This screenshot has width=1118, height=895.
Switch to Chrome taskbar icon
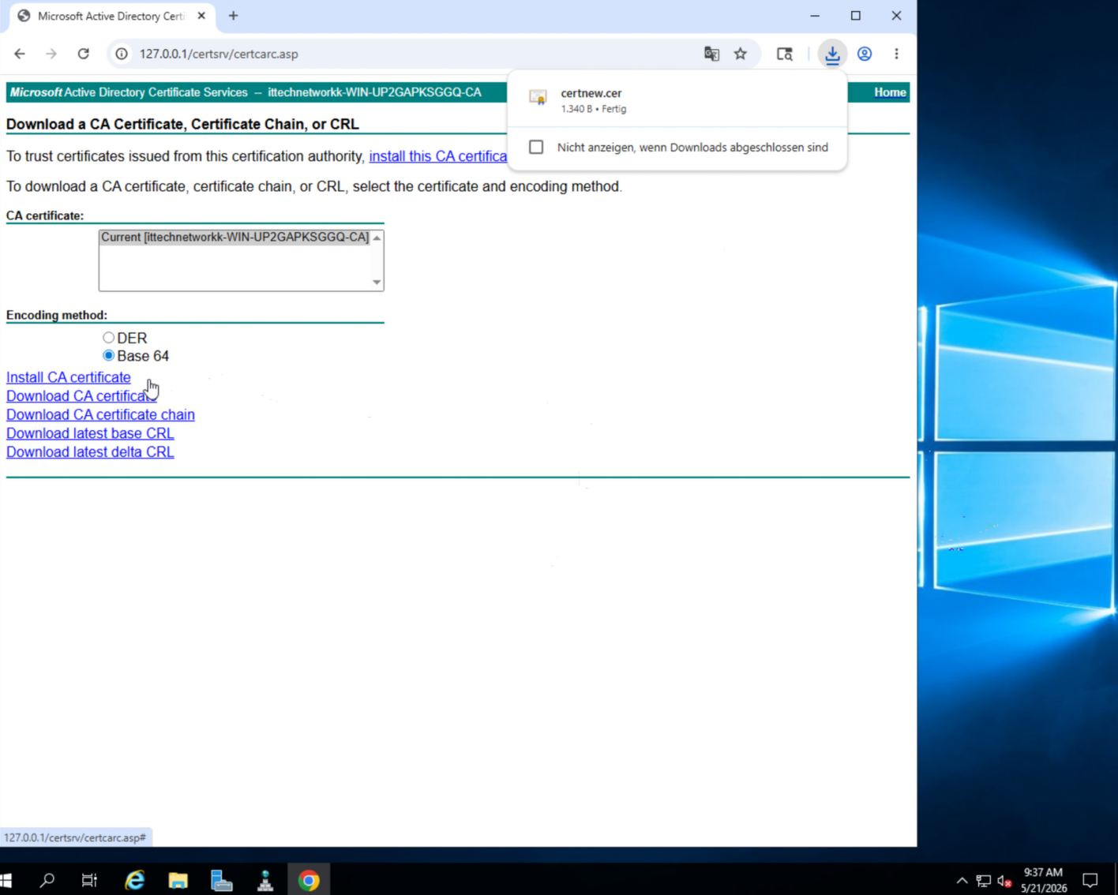pyautogui.click(x=309, y=880)
